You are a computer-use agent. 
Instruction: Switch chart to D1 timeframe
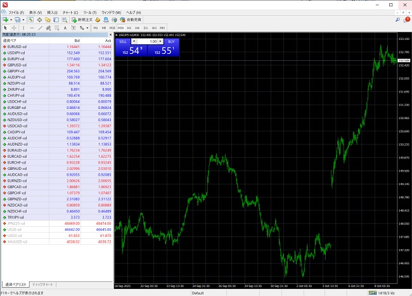[x=145, y=28]
